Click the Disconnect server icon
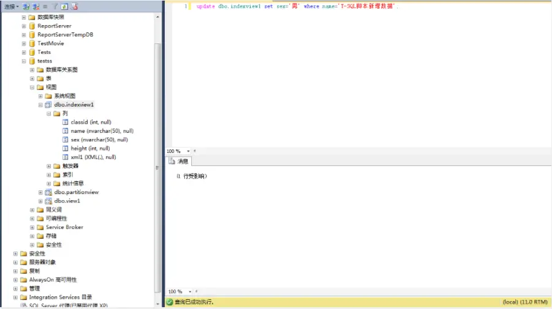The image size is (552, 309). click(36, 6)
